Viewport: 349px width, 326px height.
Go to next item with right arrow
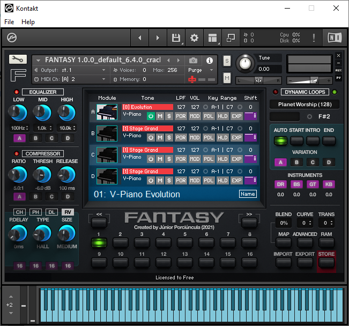tap(158, 38)
